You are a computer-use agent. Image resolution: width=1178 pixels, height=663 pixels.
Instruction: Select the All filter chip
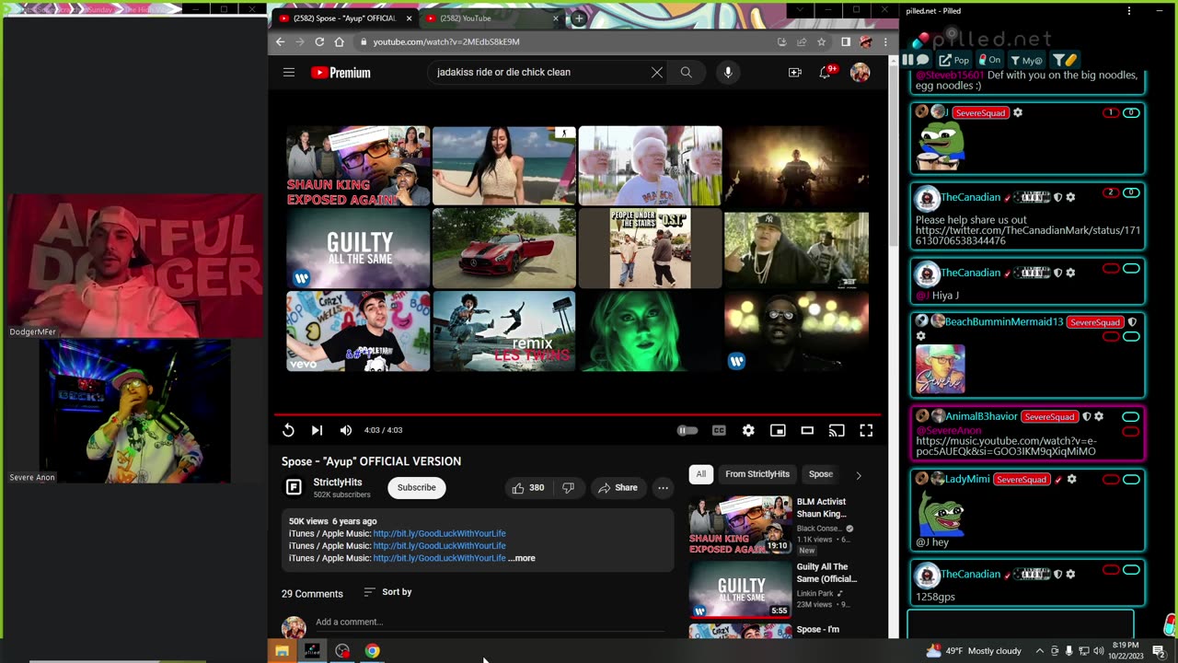click(701, 474)
